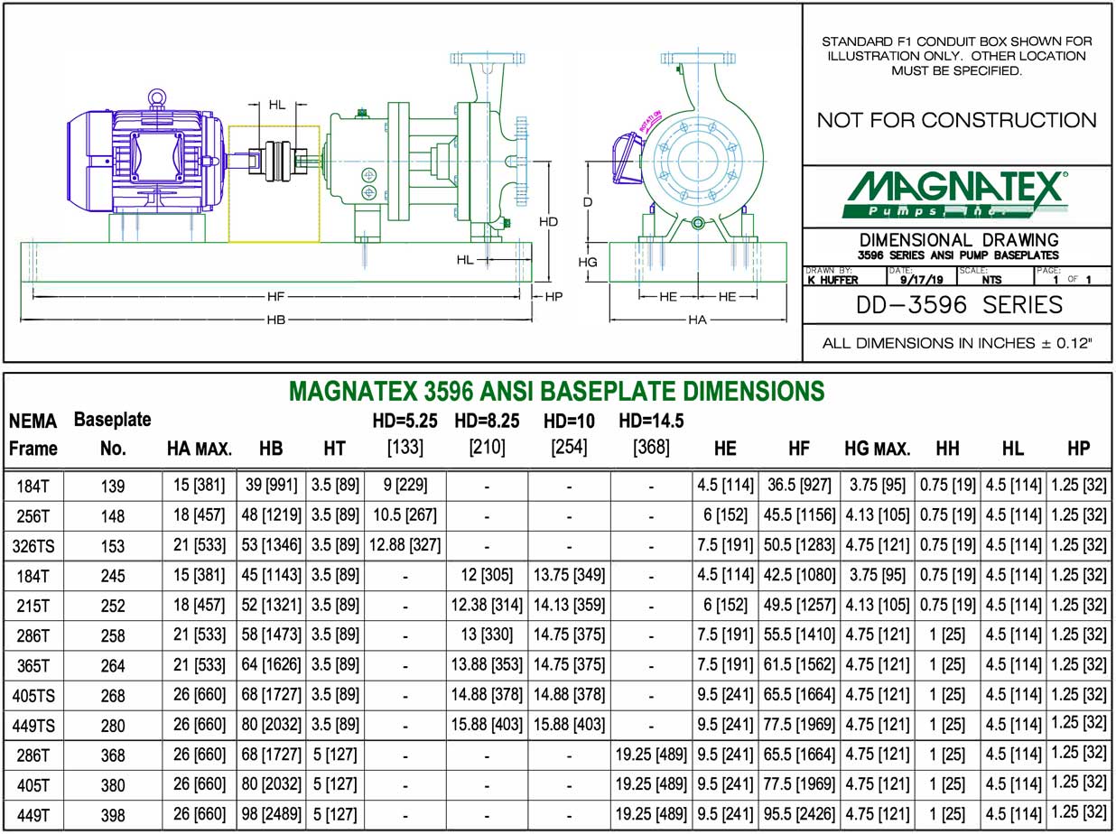Click the HD value "12.88 [327]"
Viewport: 1116px width, 834px height.
405,544
